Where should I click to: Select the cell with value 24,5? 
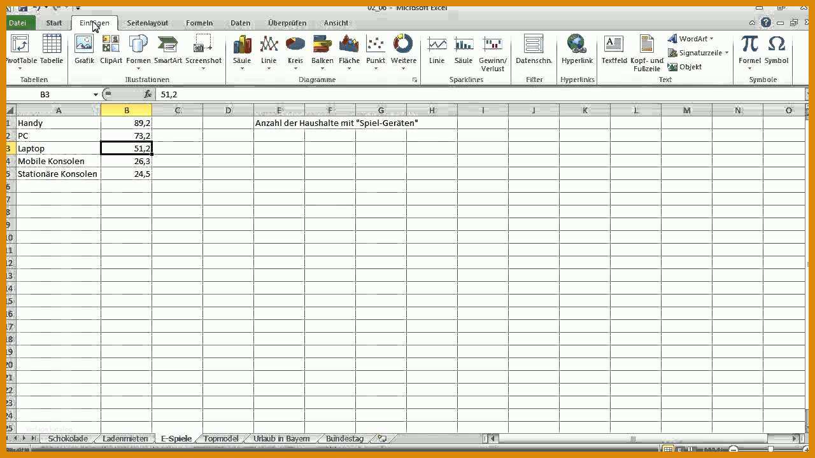point(127,174)
